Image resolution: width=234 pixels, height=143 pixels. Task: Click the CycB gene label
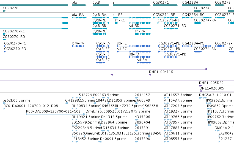pyautogui.click(x=96, y=2)
